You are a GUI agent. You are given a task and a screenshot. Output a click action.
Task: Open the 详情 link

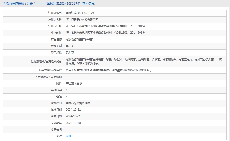point(69,136)
